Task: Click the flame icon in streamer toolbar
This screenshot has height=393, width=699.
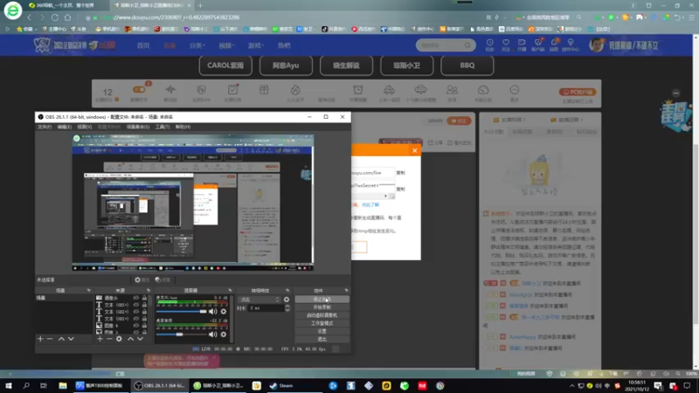Action: coord(295,90)
